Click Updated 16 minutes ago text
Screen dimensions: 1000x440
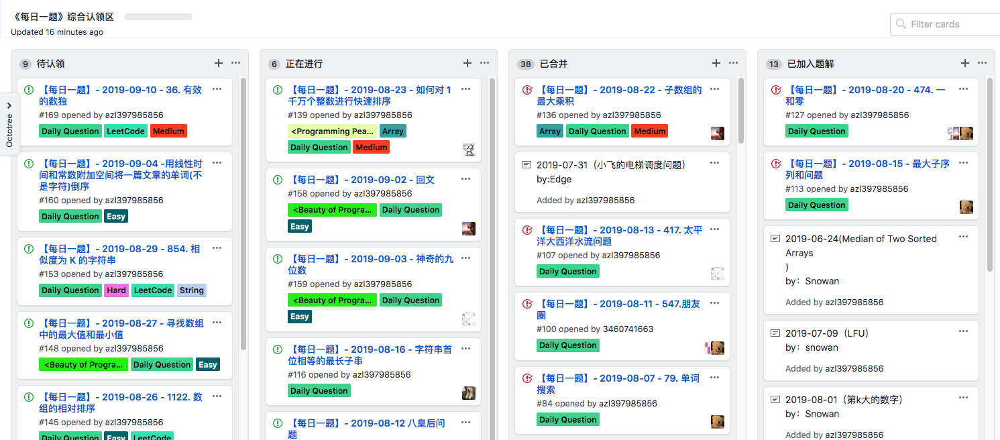57,32
